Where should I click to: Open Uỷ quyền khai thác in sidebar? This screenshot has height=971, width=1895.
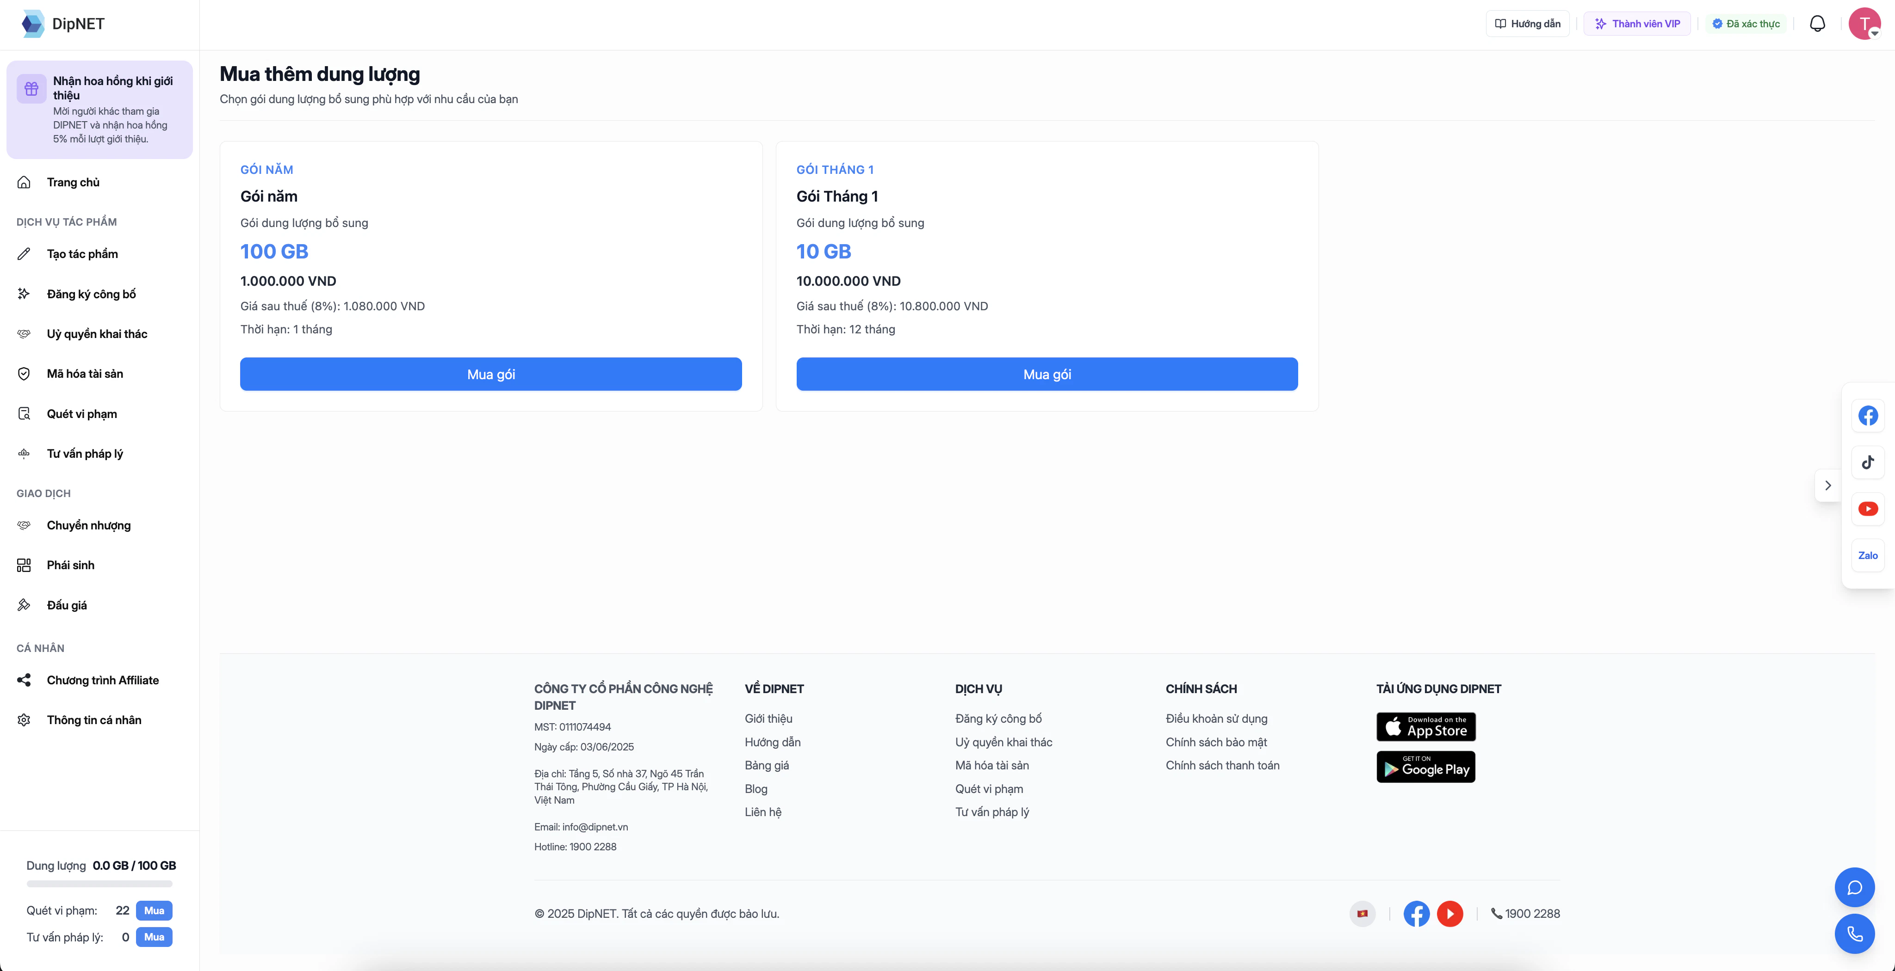pos(100,334)
